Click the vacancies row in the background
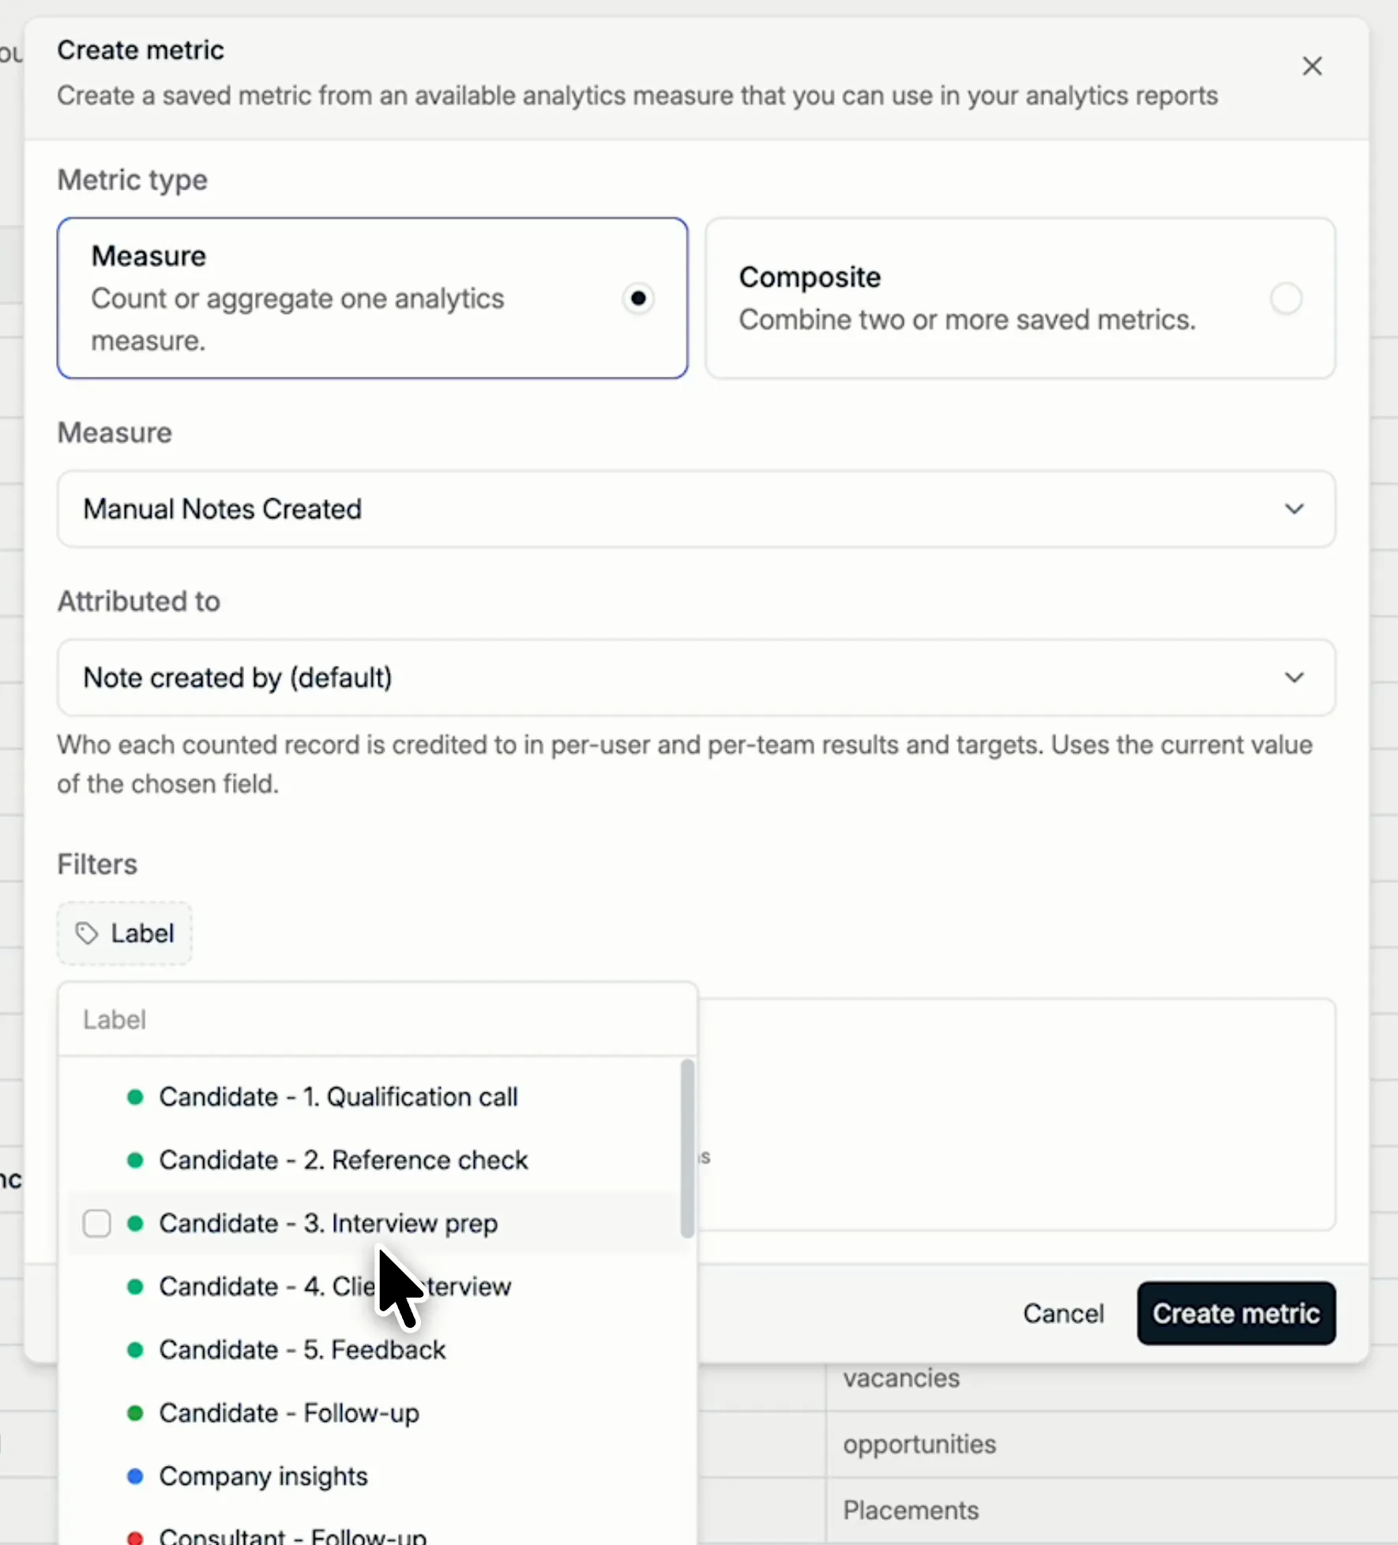Viewport: 1398px width, 1545px height. [901, 1378]
